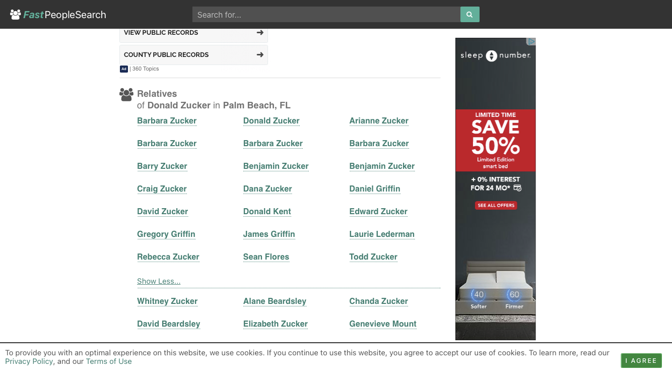672x378 pixels.
Task: Collapse the relatives list with Show Less
Action: point(159,281)
